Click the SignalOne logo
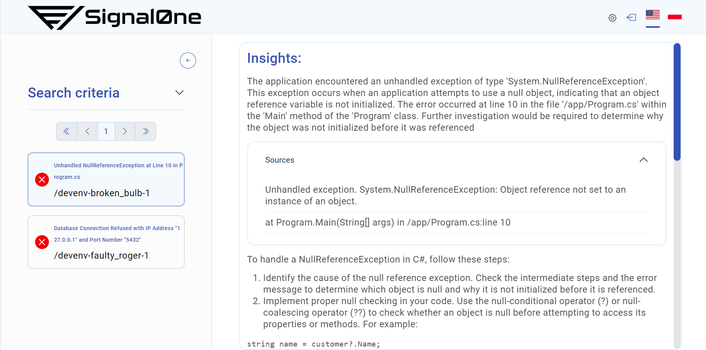Viewport: 706px width, 350px height. (x=114, y=17)
